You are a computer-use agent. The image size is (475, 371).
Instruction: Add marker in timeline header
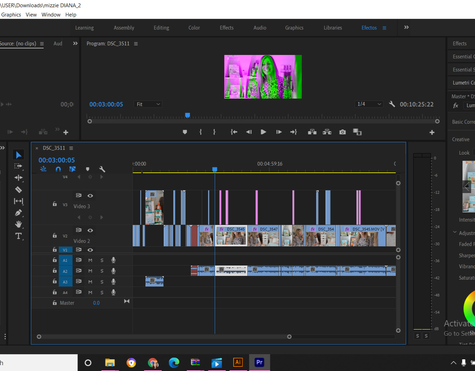pos(87,169)
